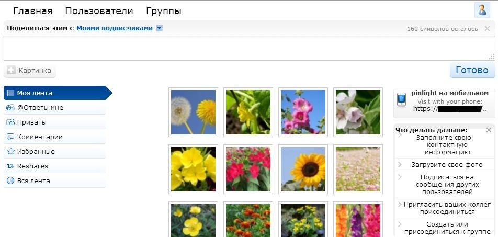Viewport: 498px width, 237px height.
Task: Open the Вся лента section
Action: coord(54,181)
